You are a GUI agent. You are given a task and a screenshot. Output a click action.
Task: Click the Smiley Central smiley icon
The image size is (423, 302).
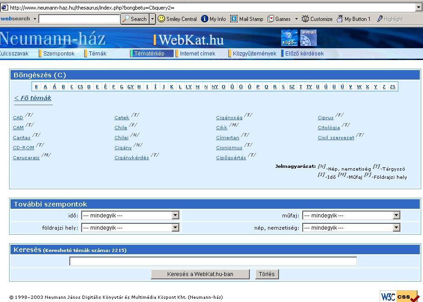point(161,19)
